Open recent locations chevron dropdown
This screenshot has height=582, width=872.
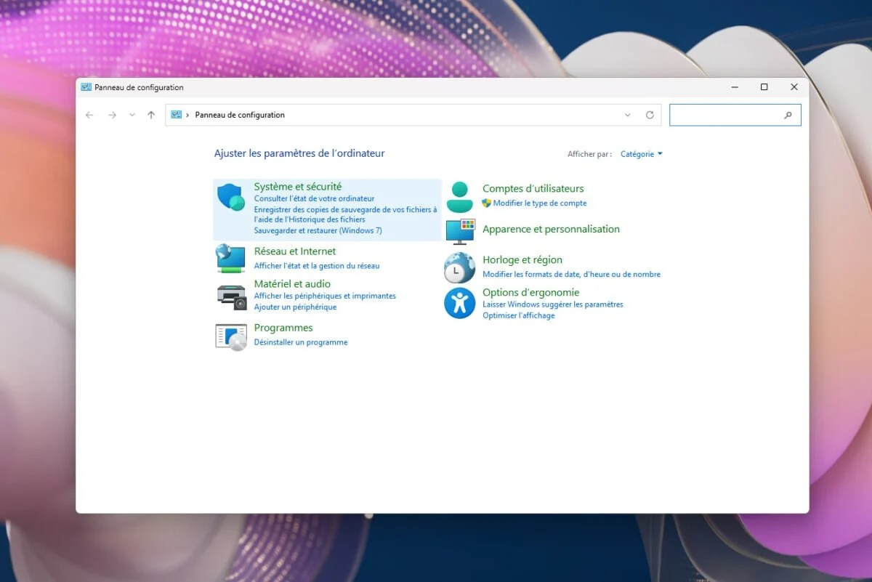132,115
